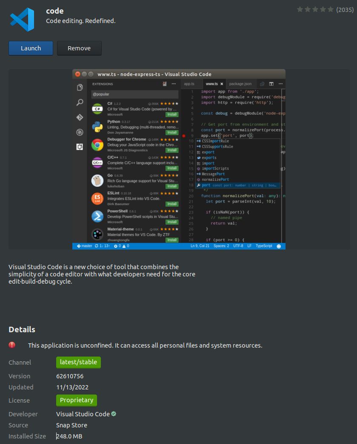
Task: Click the License label
Action: 19,400
